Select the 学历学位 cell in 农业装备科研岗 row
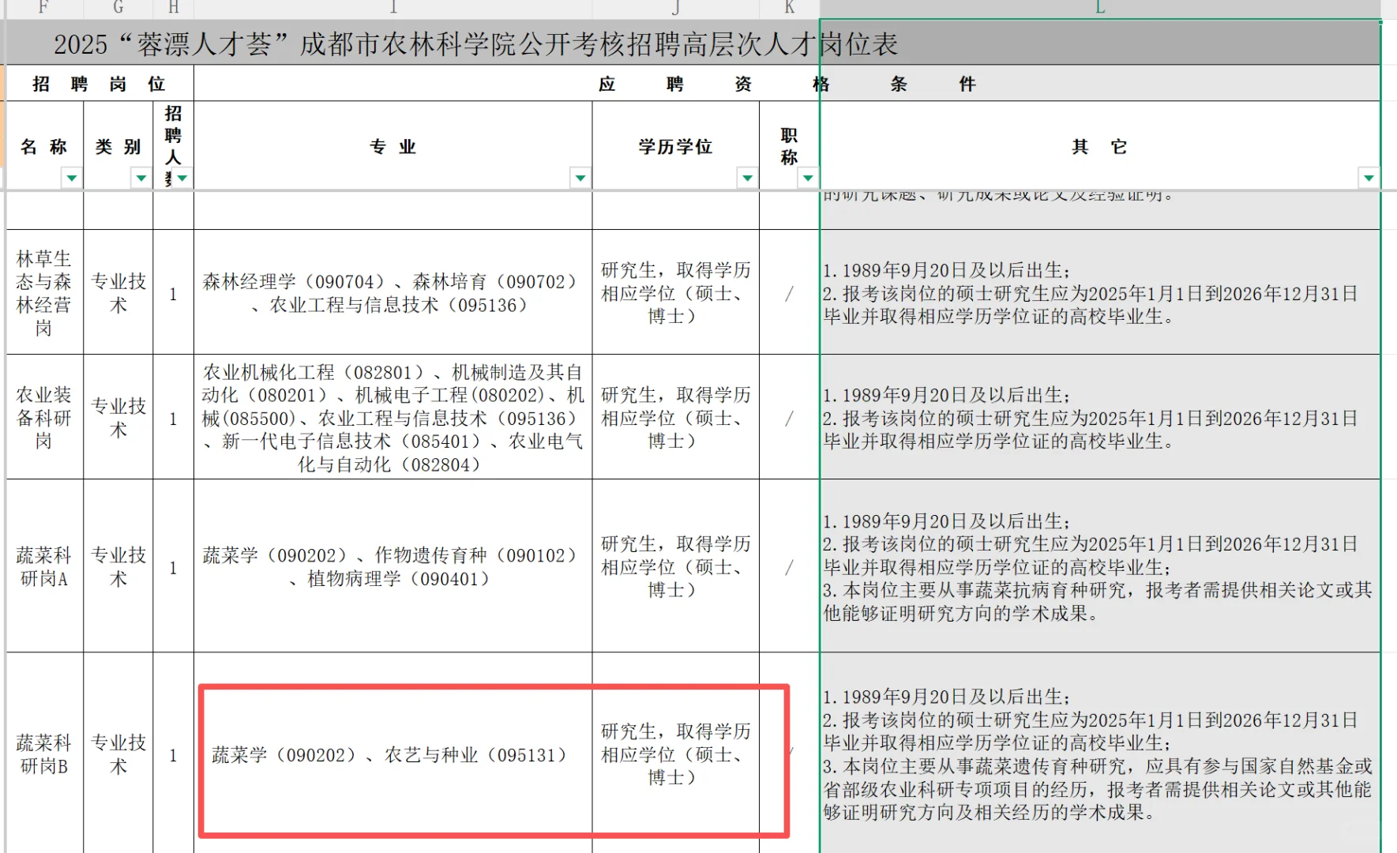 [x=676, y=417]
